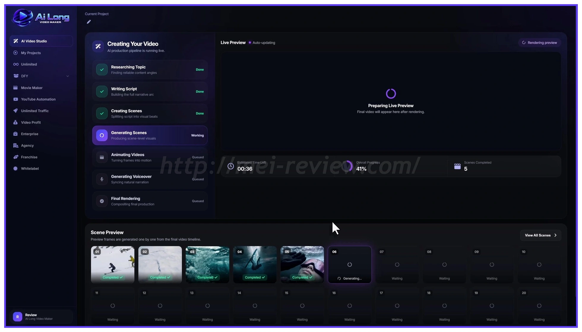The width and height of the screenshot is (582, 332).
Task: Expand the DFY sidebar submenu chevron
Action: [x=68, y=76]
